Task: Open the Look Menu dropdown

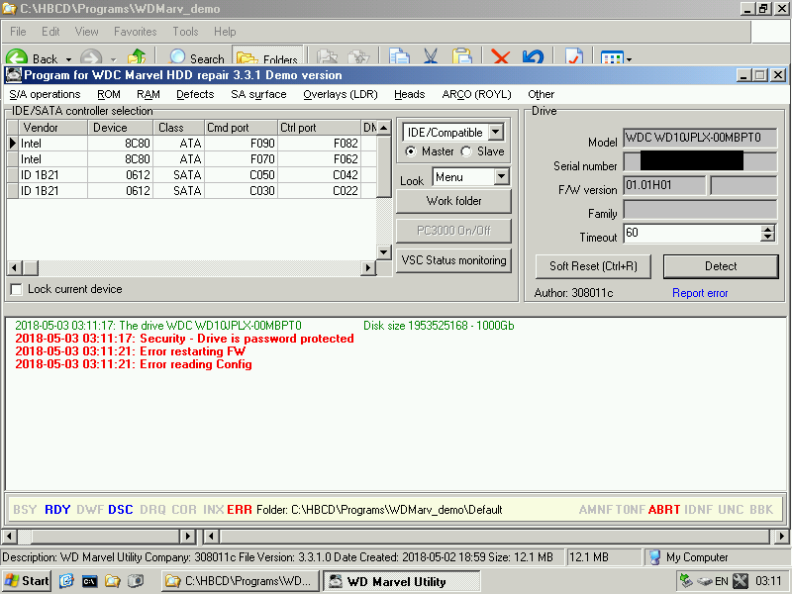Action: pyautogui.click(x=501, y=177)
